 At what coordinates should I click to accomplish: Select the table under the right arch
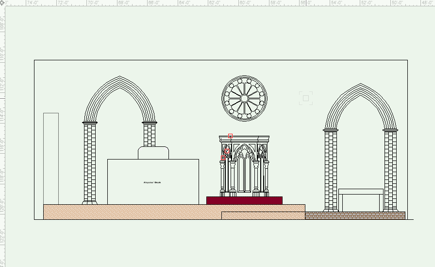click(x=361, y=200)
